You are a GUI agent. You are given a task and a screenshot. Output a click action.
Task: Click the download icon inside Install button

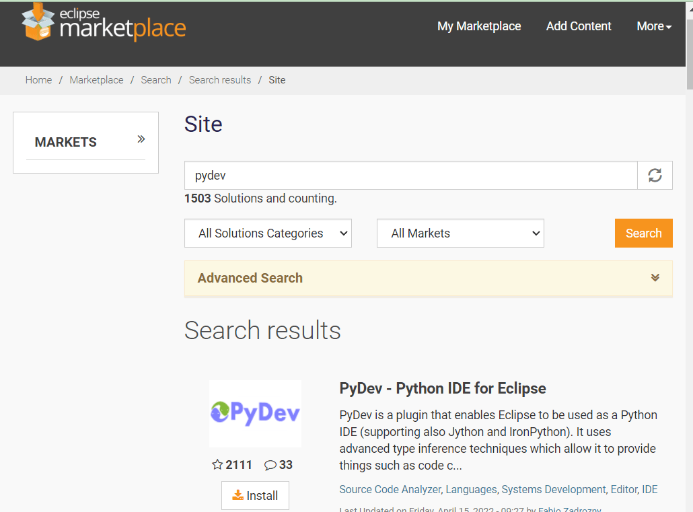pyautogui.click(x=238, y=495)
